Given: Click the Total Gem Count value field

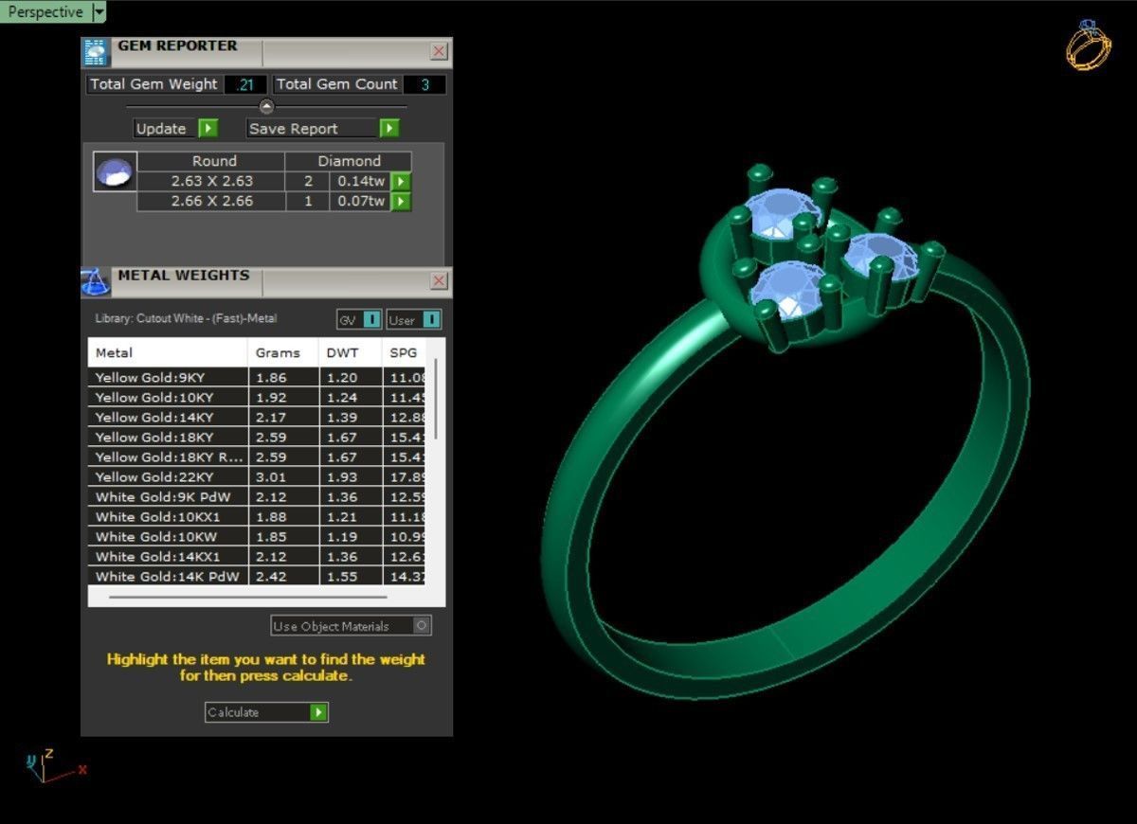Looking at the screenshot, I should click(x=424, y=84).
